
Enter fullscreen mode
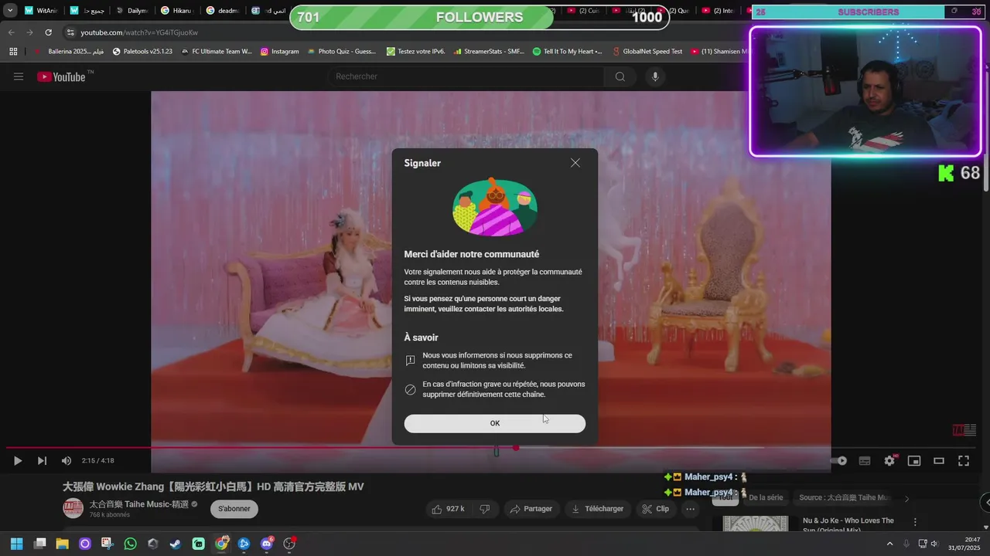(x=964, y=461)
